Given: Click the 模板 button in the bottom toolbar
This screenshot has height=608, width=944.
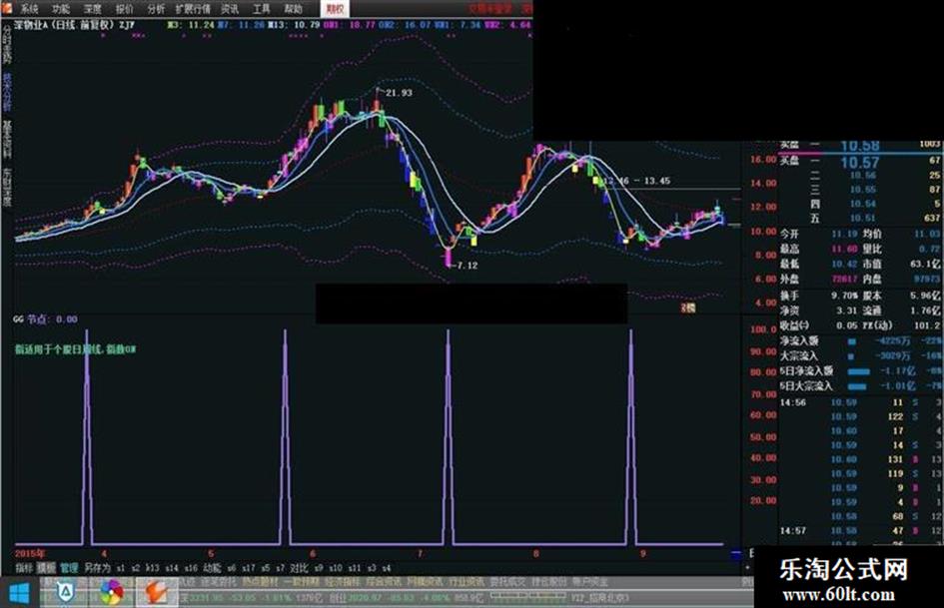Looking at the screenshot, I should [46, 568].
